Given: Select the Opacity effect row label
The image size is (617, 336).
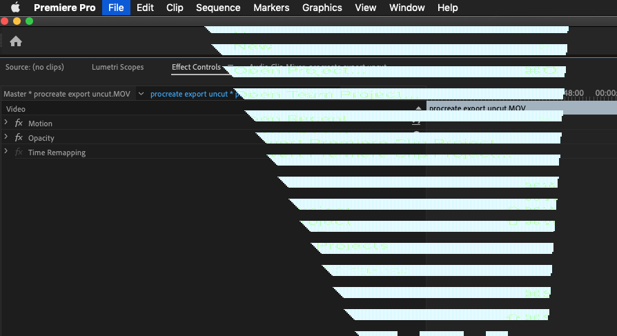Looking at the screenshot, I should [41, 138].
